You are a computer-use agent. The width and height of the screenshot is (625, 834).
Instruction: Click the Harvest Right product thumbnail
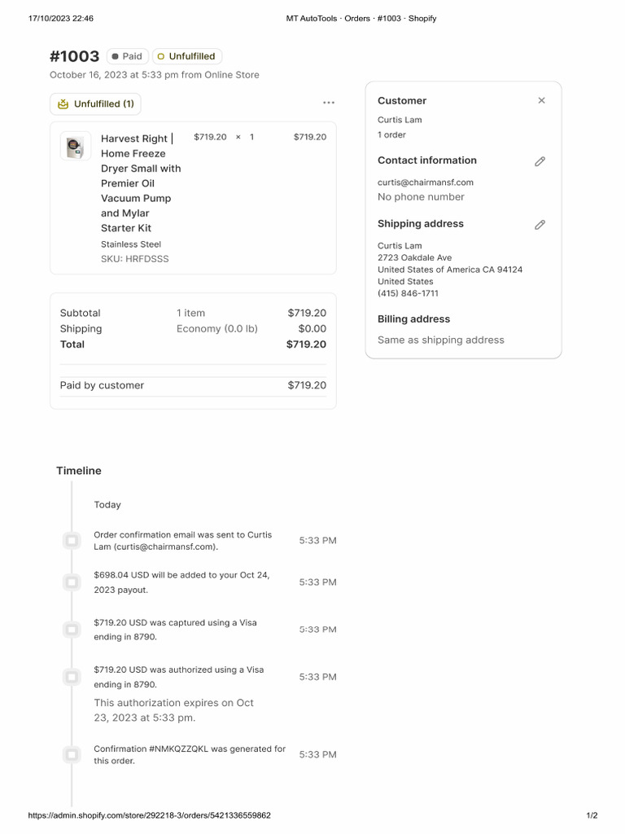tap(76, 147)
